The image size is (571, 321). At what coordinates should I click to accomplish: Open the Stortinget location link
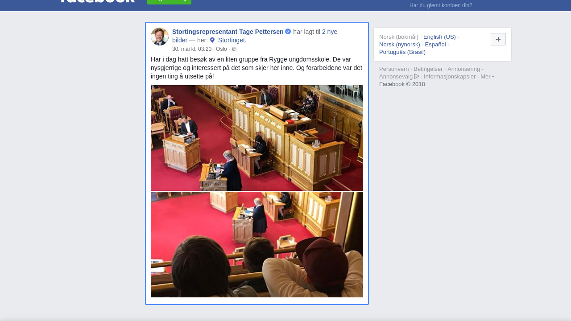tap(232, 40)
